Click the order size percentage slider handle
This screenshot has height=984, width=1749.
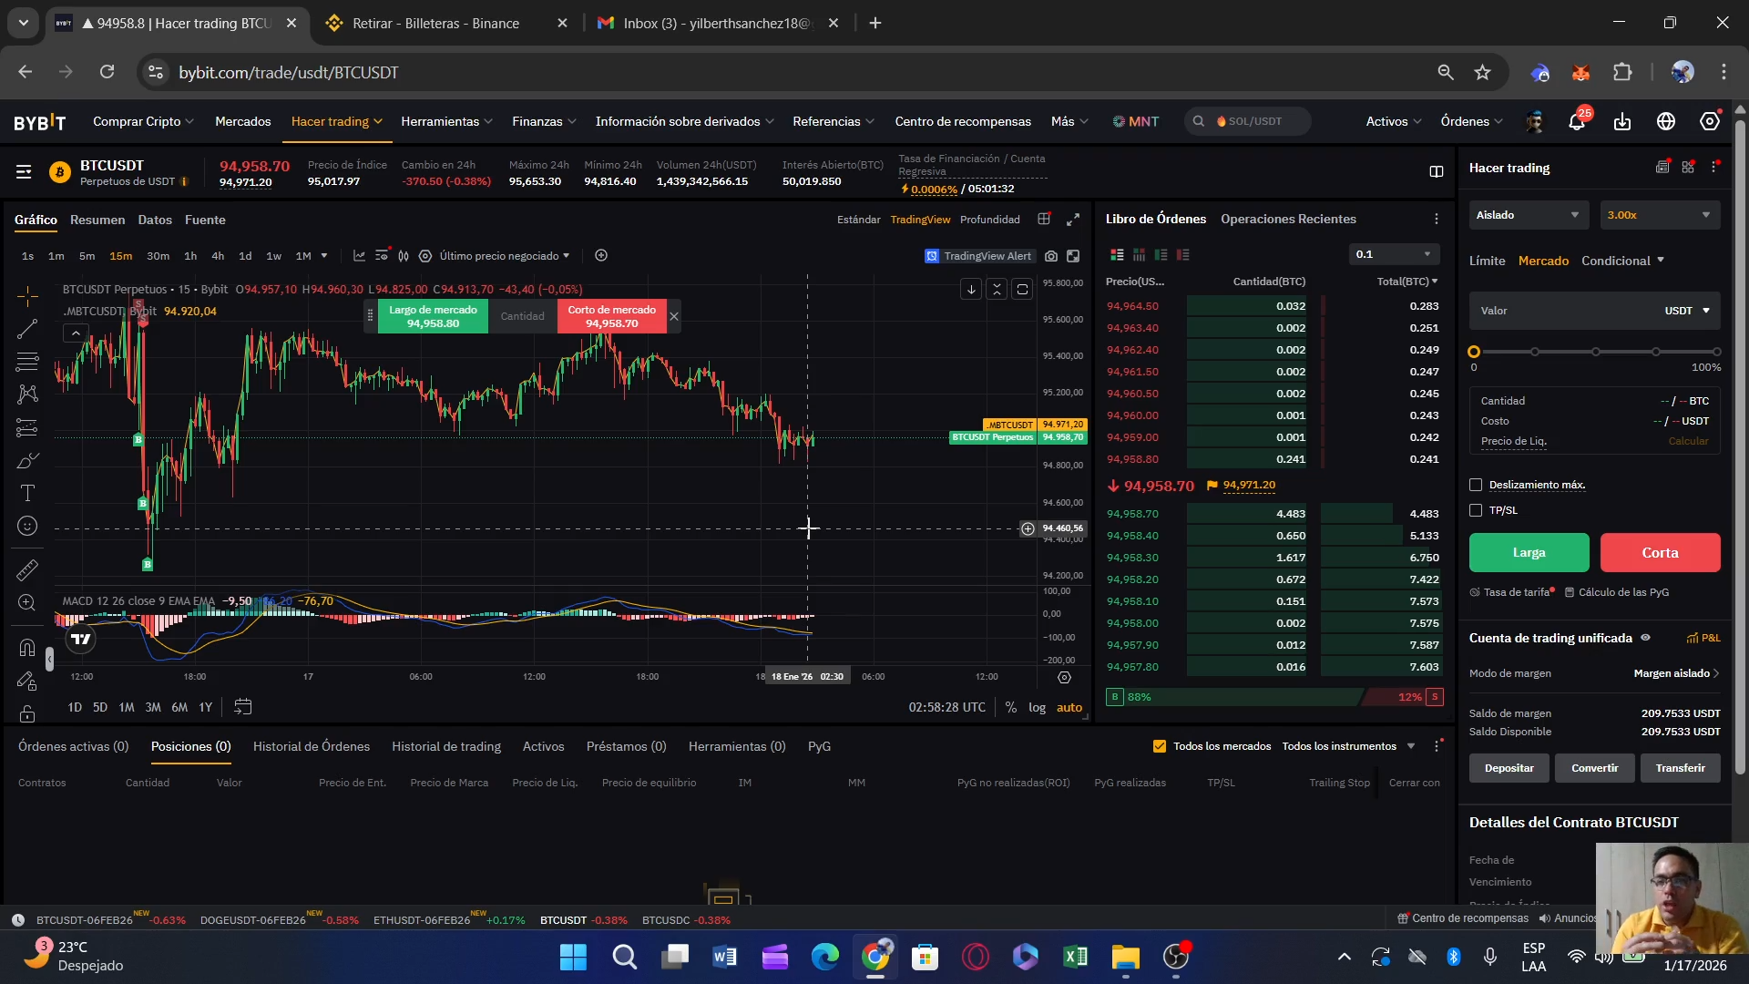[x=1474, y=352]
